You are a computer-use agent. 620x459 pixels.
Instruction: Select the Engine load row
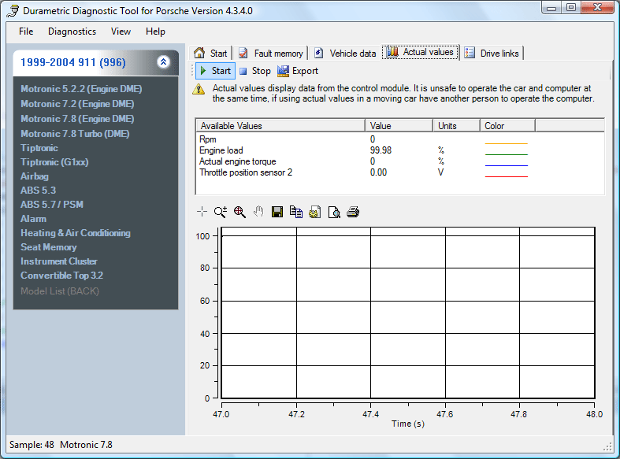coord(399,150)
